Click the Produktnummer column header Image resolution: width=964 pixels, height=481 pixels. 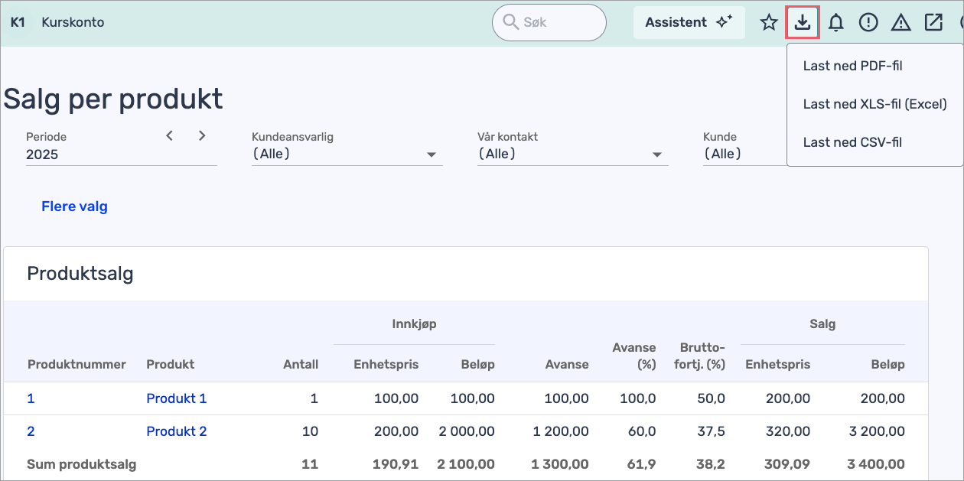pos(77,364)
